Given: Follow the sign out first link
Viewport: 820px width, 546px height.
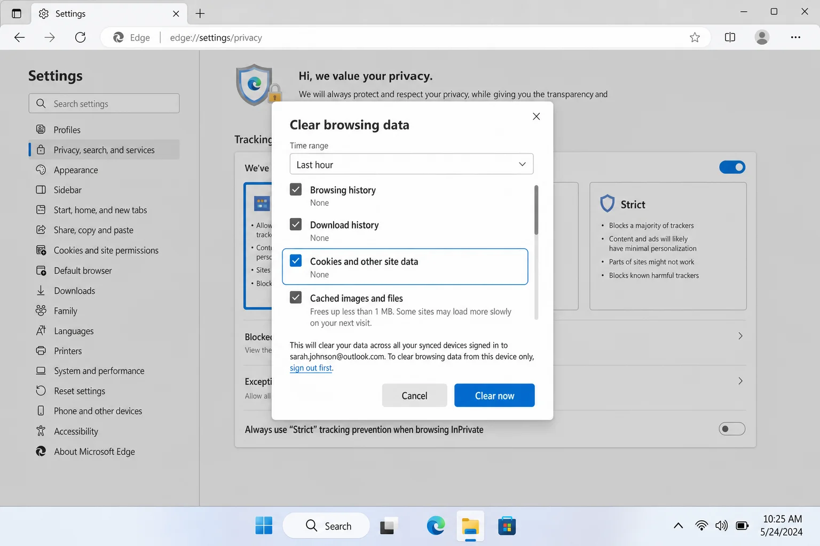Looking at the screenshot, I should pyautogui.click(x=311, y=368).
